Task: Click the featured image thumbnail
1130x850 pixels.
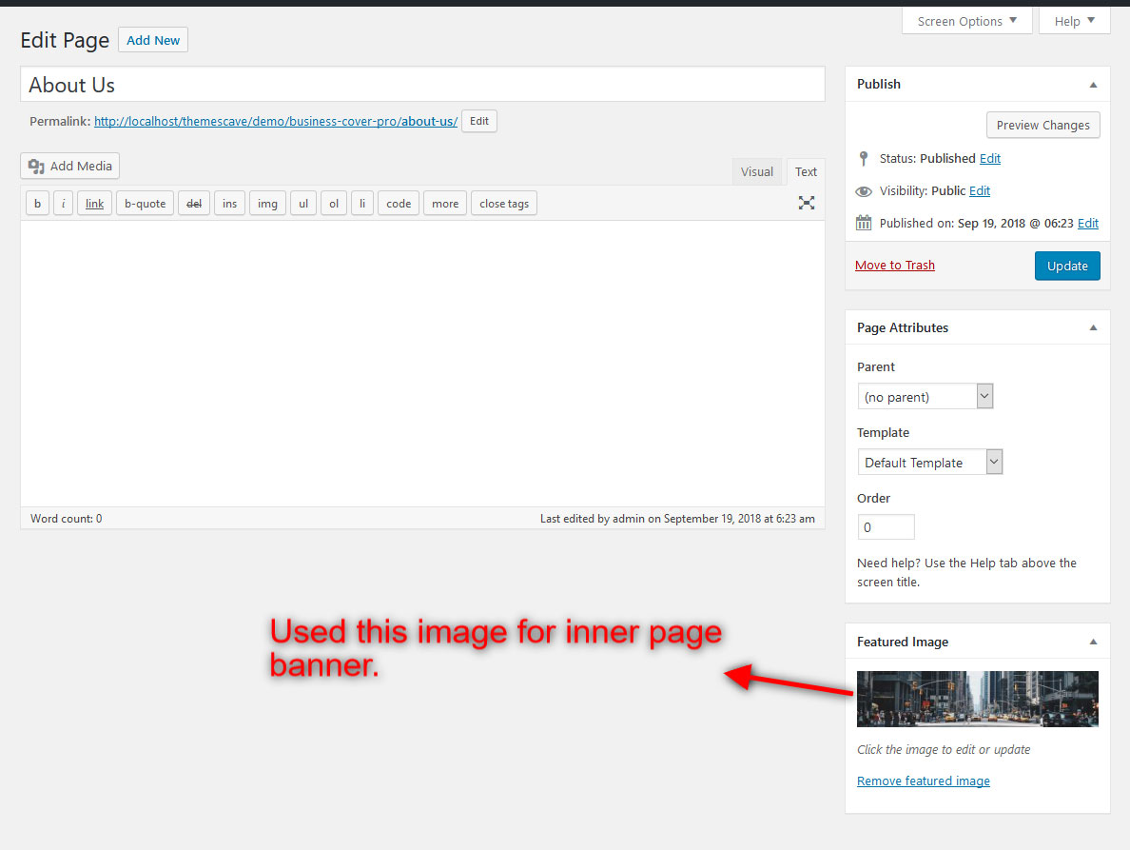Action: coord(977,699)
